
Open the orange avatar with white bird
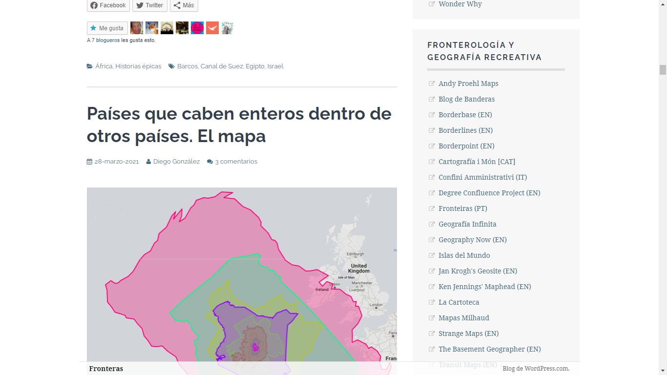(x=212, y=28)
